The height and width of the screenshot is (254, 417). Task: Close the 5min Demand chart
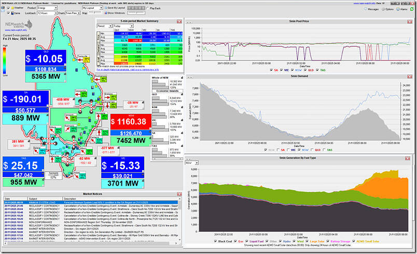click(x=410, y=77)
